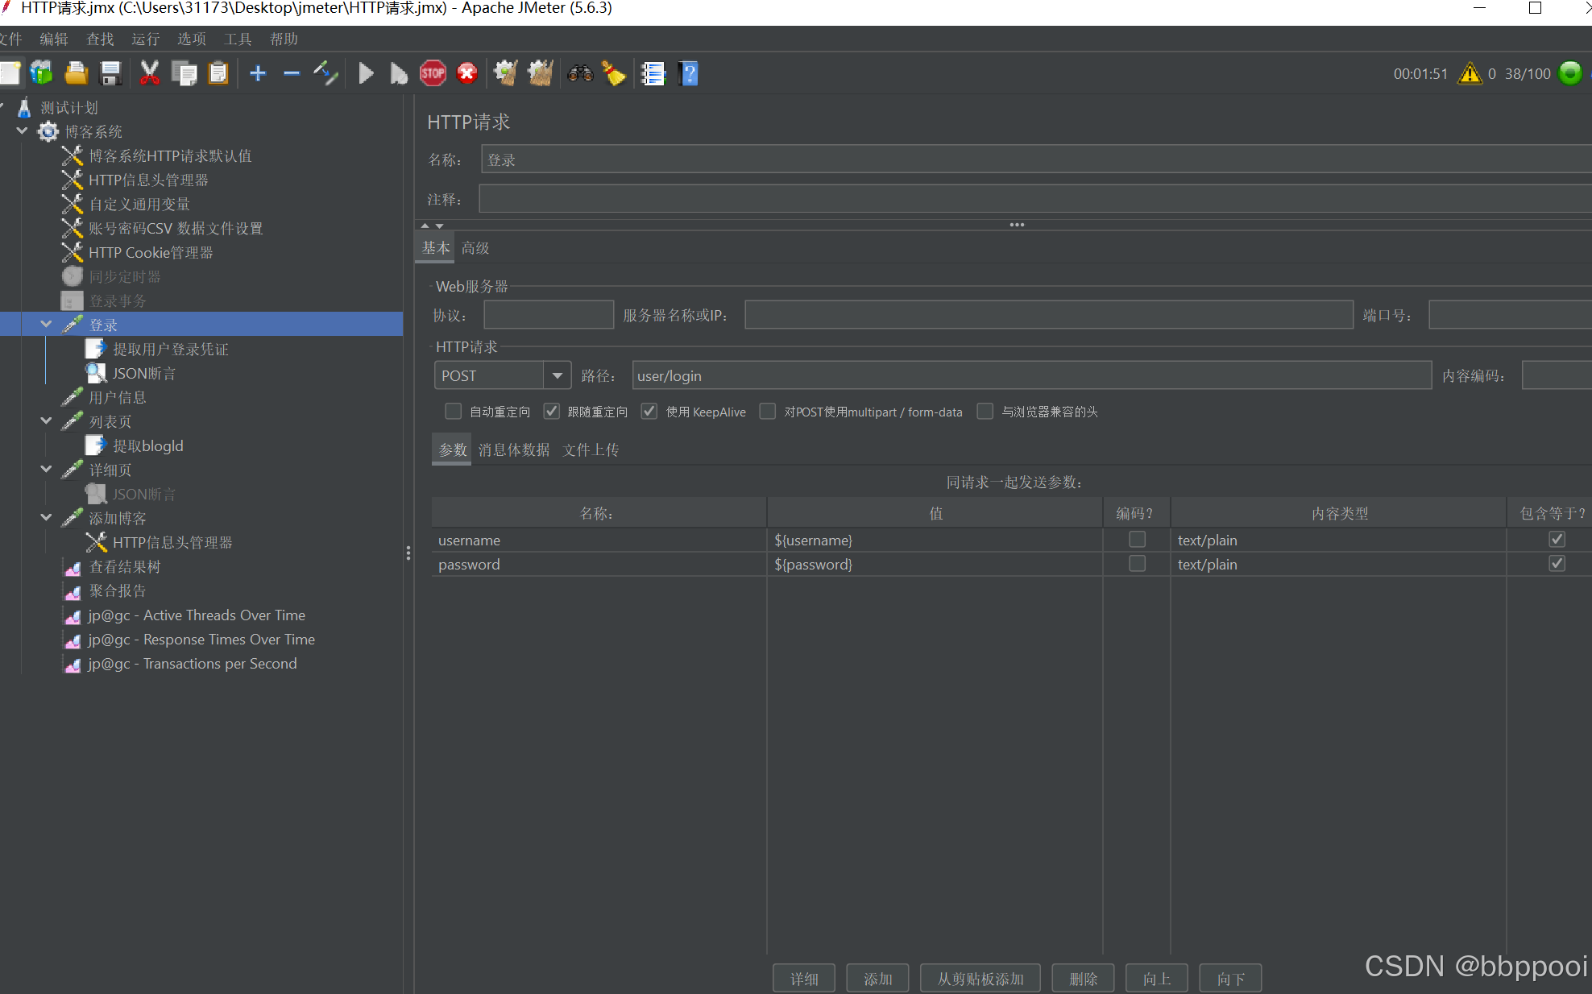Click the Save floppy disk icon
Image resolution: width=1592 pixels, height=994 pixels.
click(x=110, y=74)
